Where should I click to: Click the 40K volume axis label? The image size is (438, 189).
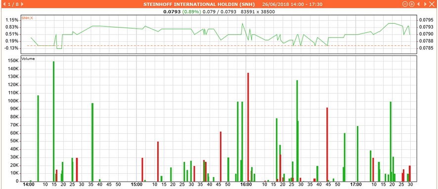[14, 149]
